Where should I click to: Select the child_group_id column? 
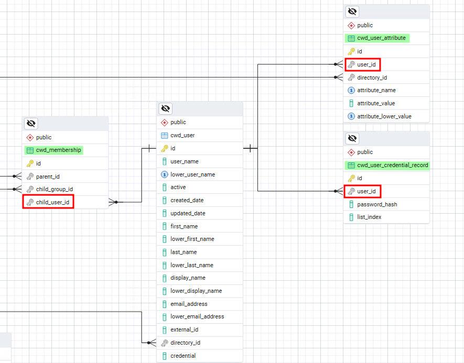click(x=54, y=189)
